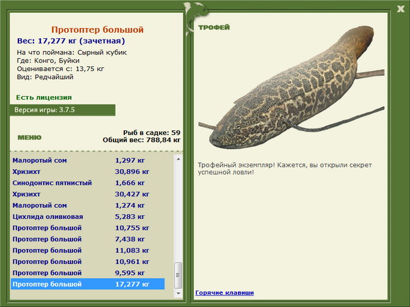The image size is (410, 307).
Task: Click the scroll up arrow in fish list
Action: click(178, 159)
